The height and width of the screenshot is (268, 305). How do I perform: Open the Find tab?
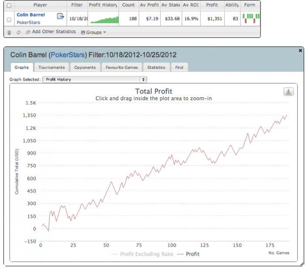(179, 67)
